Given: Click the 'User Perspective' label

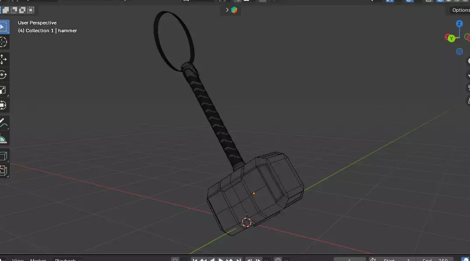Looking at the screenshot, I should (x=37, y=23).
